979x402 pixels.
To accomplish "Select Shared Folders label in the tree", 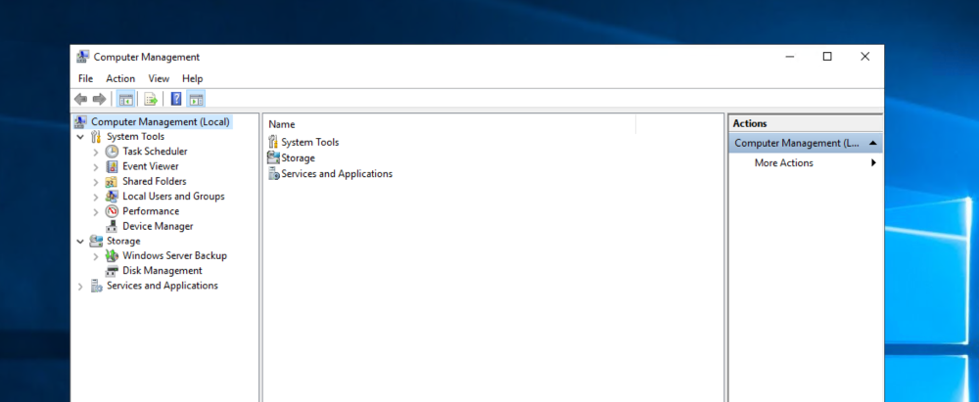I will pyautogui.click(x=155, y=181).
